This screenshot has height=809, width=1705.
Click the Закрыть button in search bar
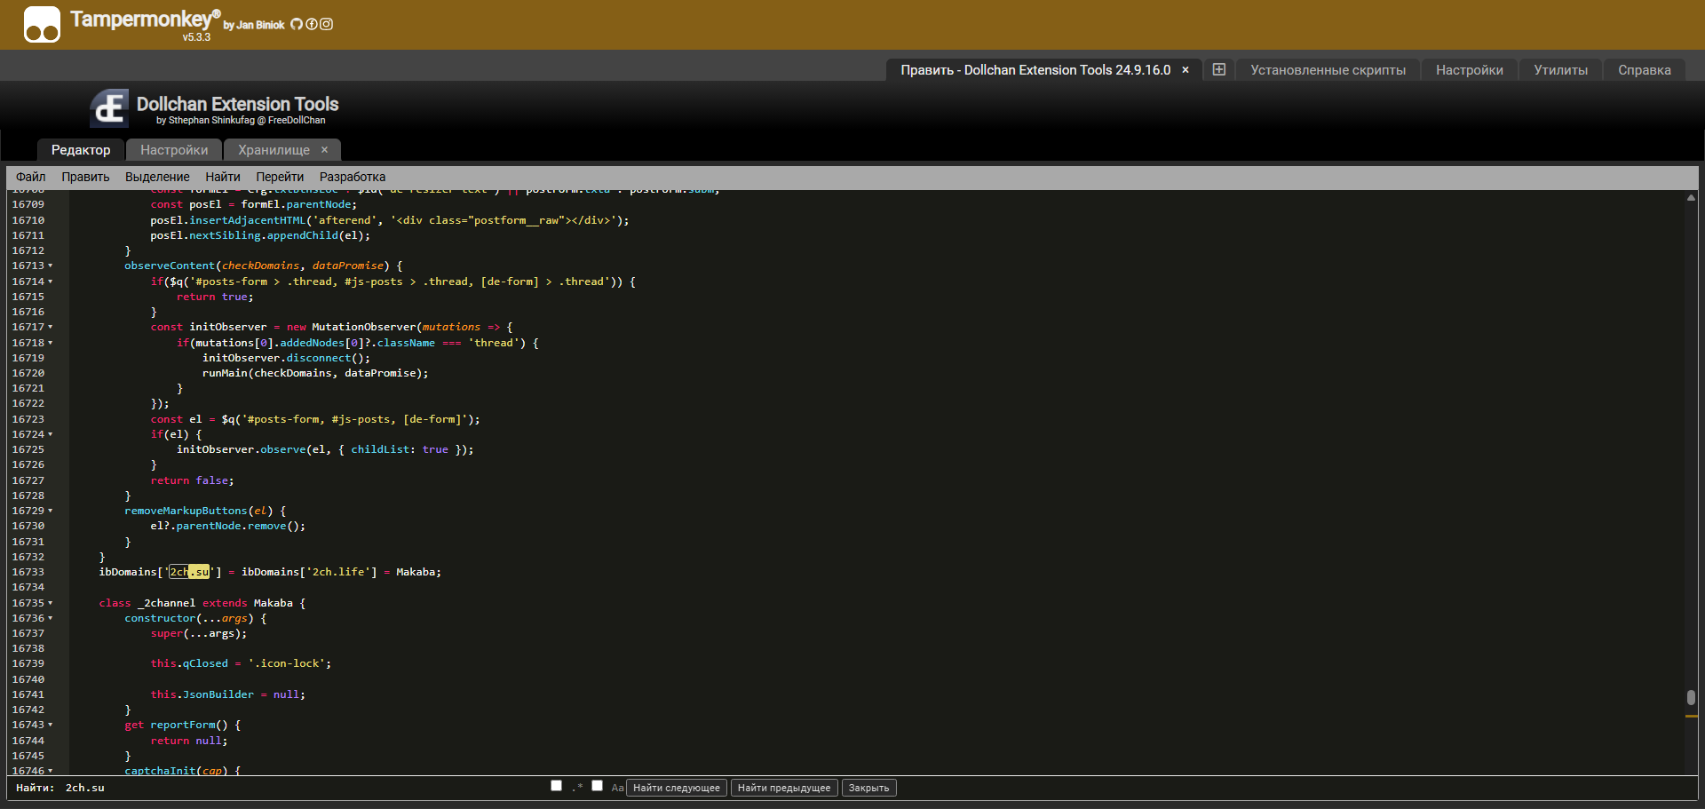coord(868,788)
